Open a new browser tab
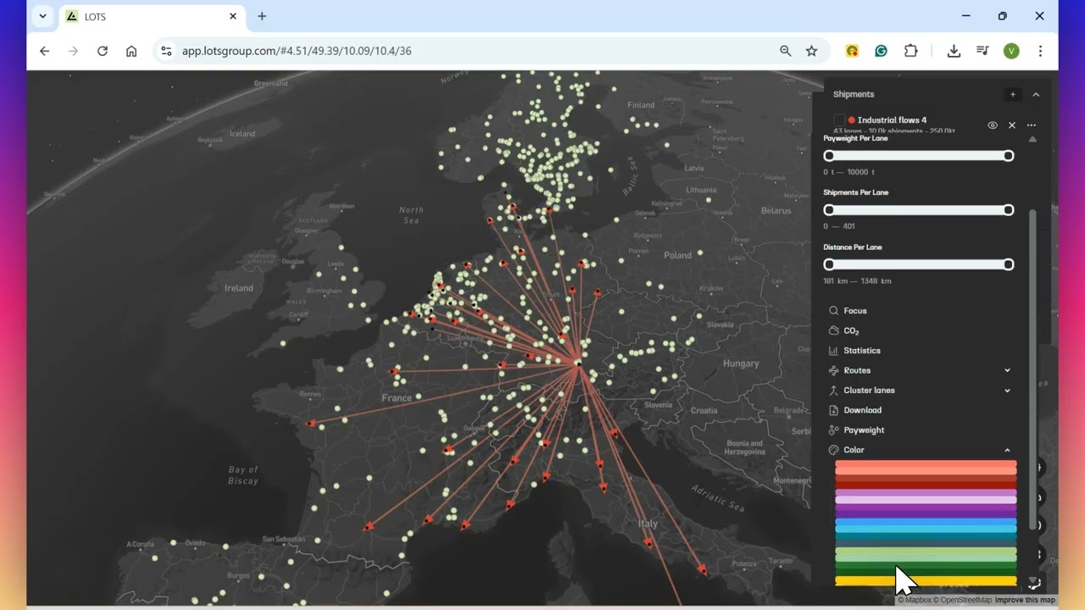1085x610 pixels. 262,16
